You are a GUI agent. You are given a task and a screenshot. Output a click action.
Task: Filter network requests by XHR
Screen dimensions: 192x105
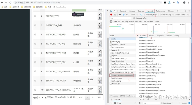coord(115,21)
